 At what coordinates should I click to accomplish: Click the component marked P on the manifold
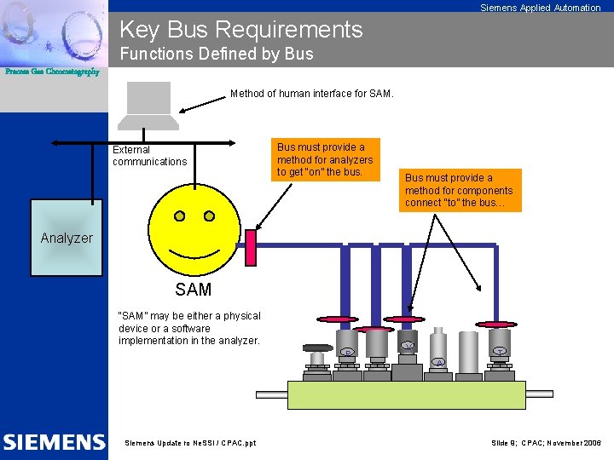347,354
